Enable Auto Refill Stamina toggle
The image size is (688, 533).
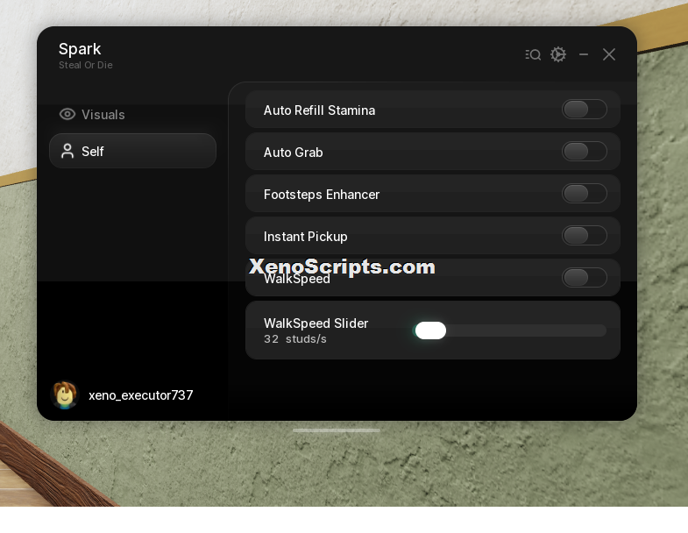[x=584, y=110]
